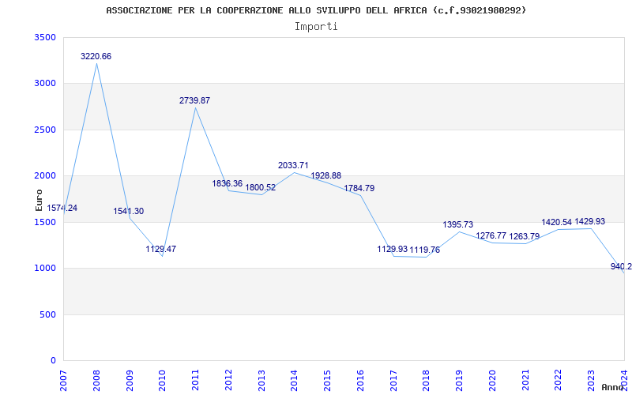
Task: Click the chart title with c.f.93021980292
Action: coord(316,10)
